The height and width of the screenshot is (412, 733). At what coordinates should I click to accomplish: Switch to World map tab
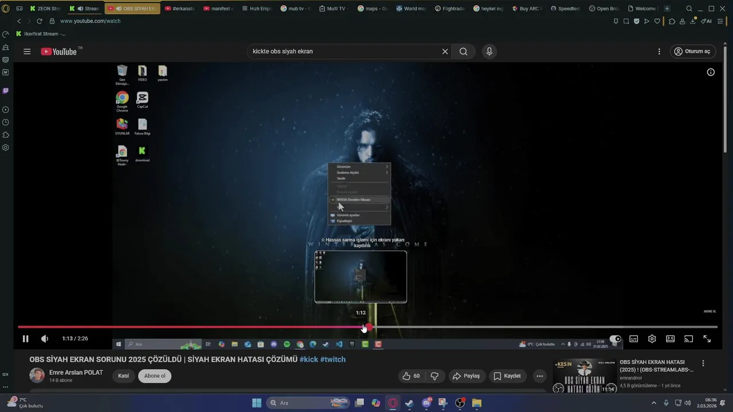[x=411, y=9]
